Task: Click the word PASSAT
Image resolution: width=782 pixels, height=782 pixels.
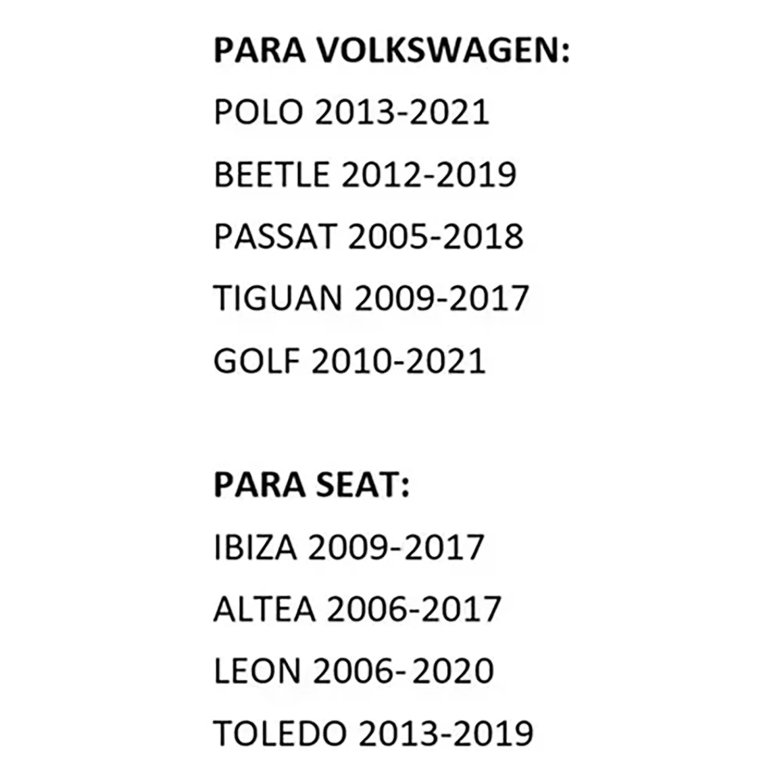Action: tap(275, 237)
